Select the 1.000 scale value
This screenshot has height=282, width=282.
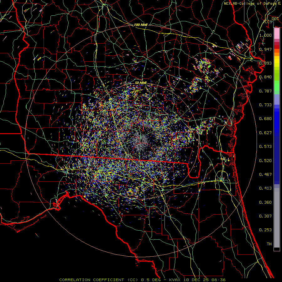coord(265,35)
